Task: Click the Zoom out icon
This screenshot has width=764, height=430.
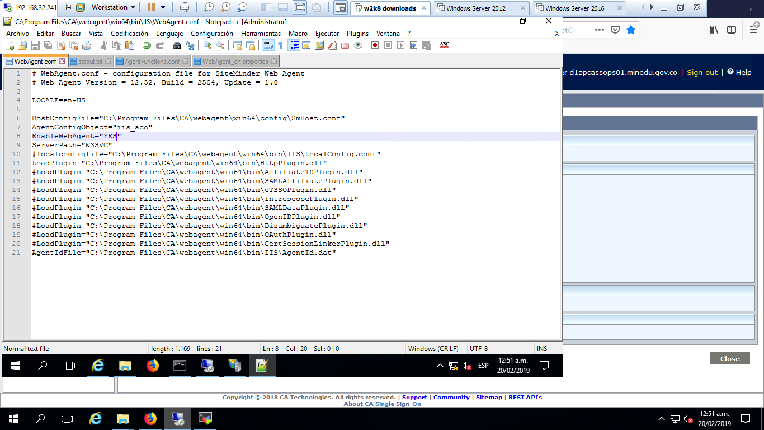Action: point(220,45)
